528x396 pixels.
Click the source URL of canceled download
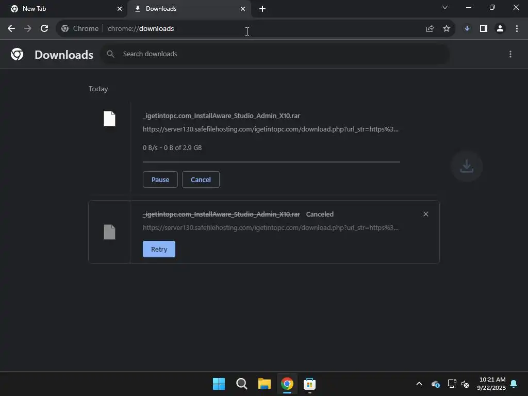click(x=270, y=227)
